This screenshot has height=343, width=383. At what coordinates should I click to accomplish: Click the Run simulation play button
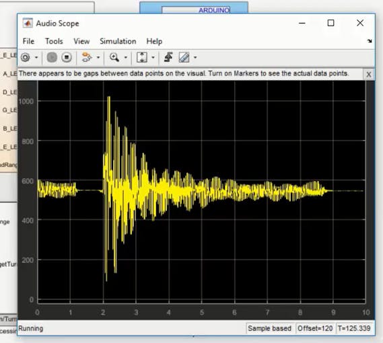coord(52,58)
